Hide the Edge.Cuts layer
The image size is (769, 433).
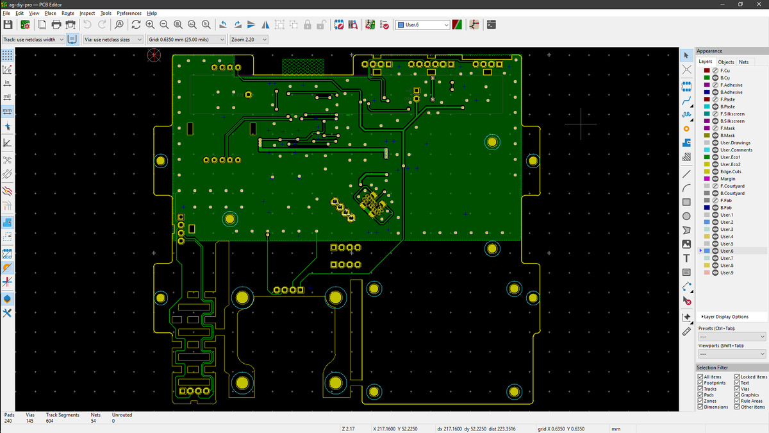point(715,171)
